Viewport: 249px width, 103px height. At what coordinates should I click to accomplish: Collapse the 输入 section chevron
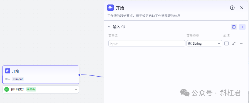[109, 27]
